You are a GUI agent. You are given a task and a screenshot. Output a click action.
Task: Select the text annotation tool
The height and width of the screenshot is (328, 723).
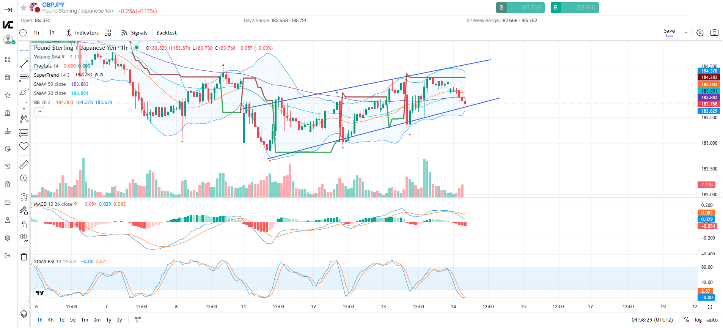coord(24,105)
